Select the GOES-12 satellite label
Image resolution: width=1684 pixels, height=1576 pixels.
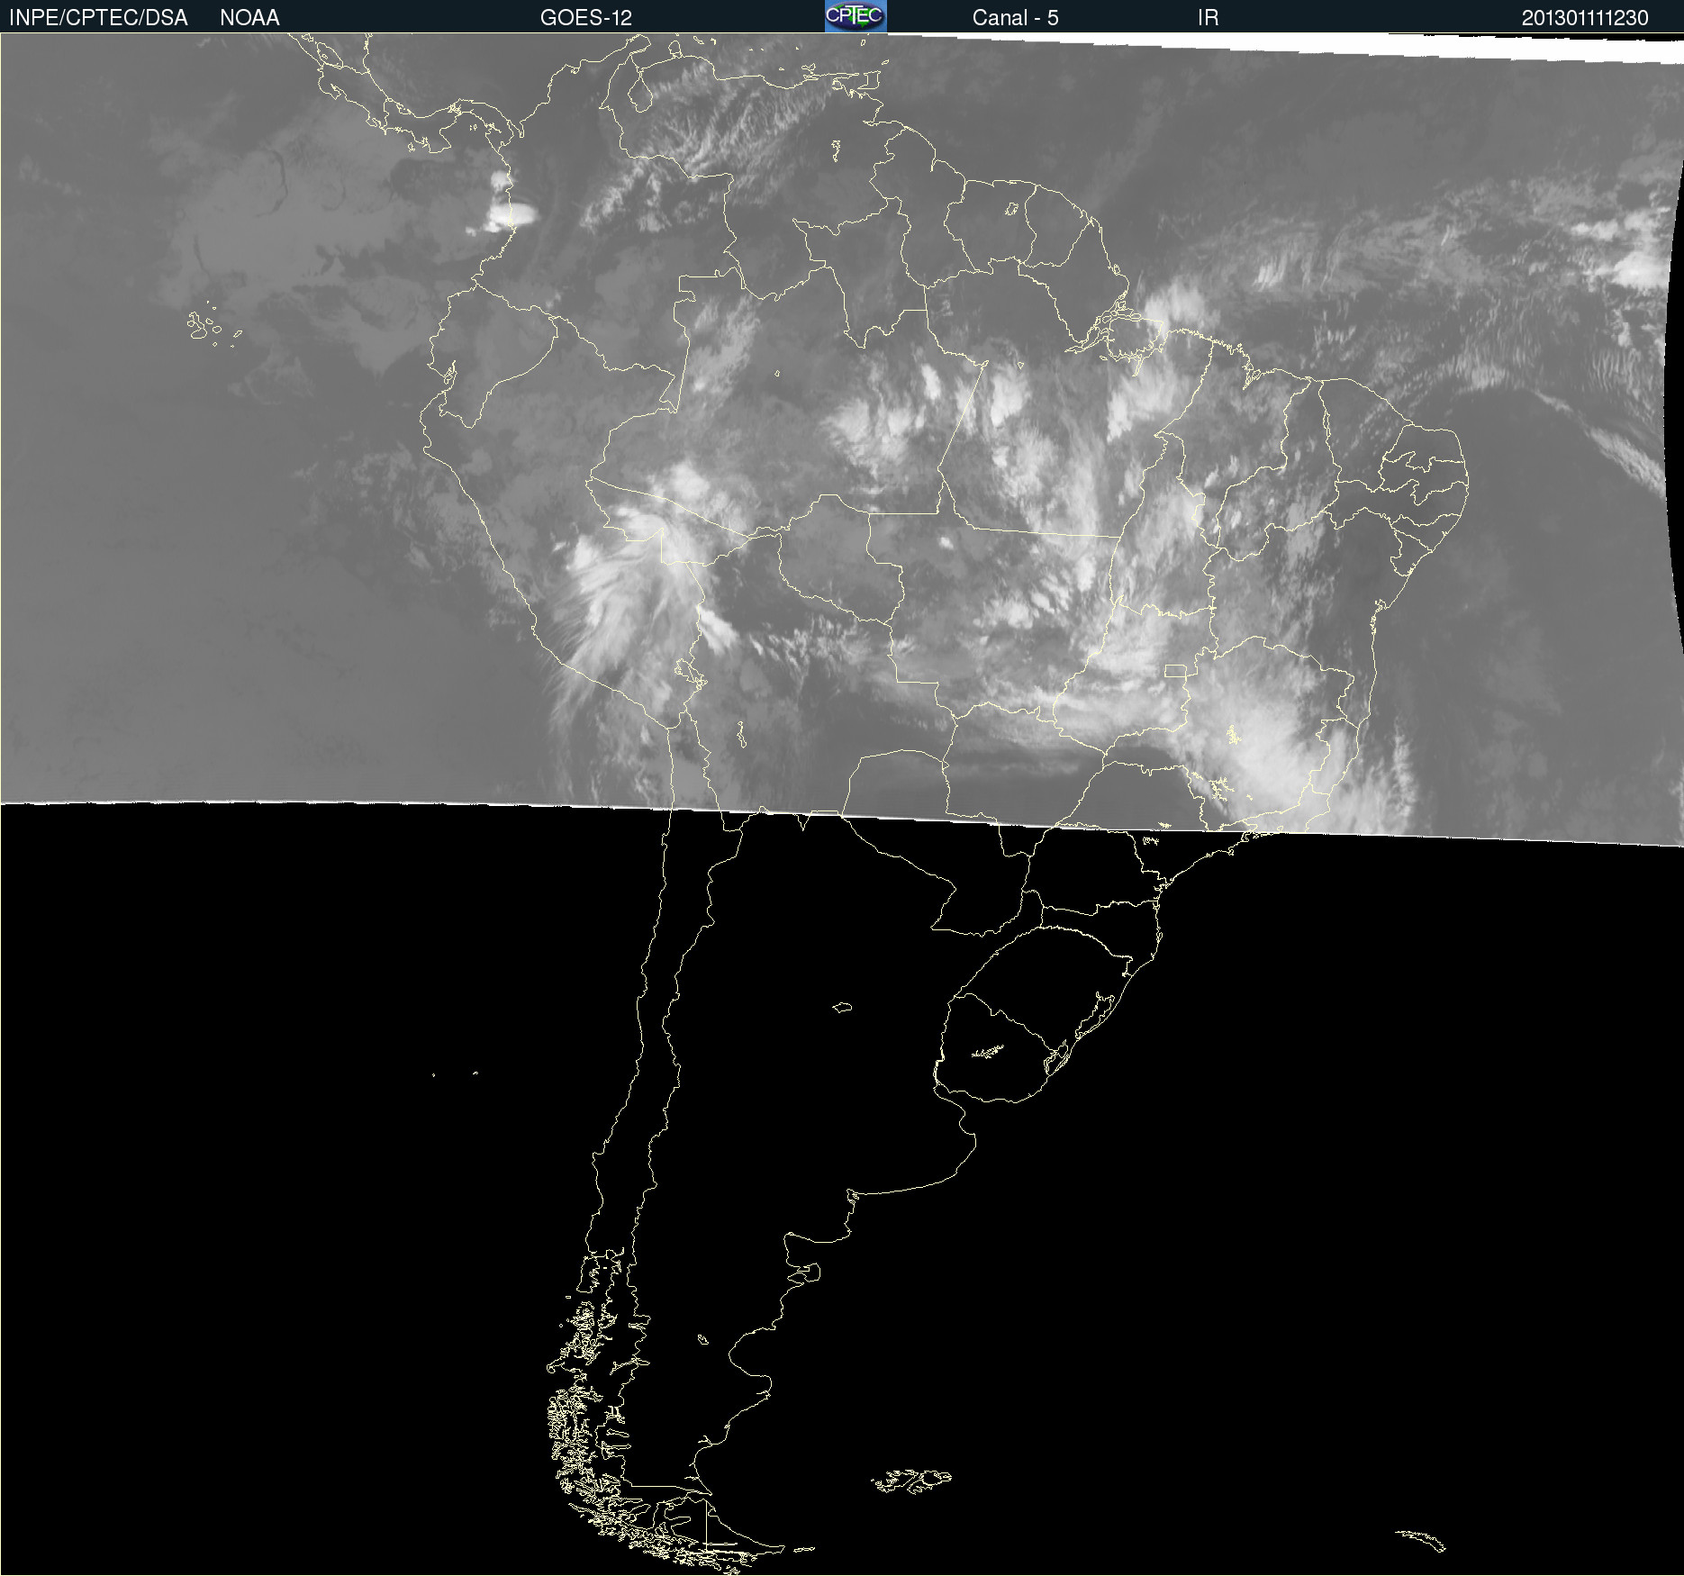586,18
